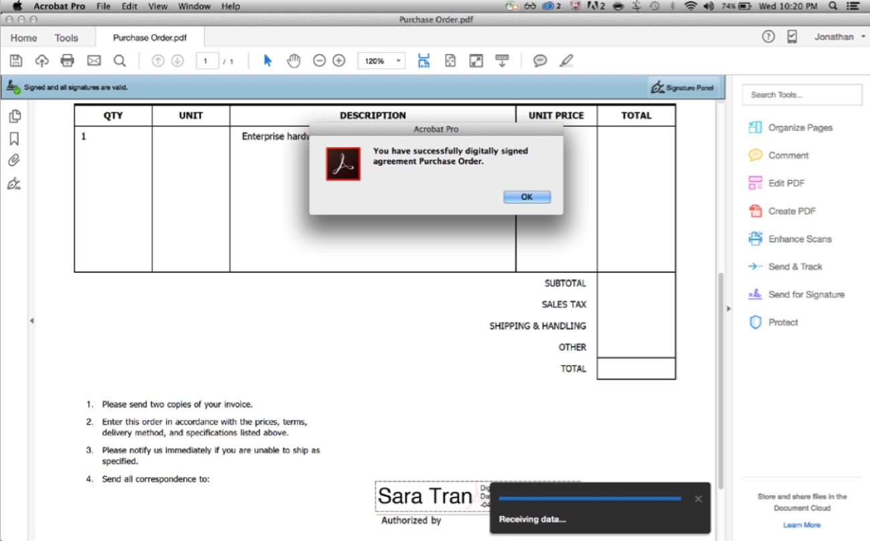Click the page number field
This screenshot has width=870, height=541.
click(x=207, y=61)
